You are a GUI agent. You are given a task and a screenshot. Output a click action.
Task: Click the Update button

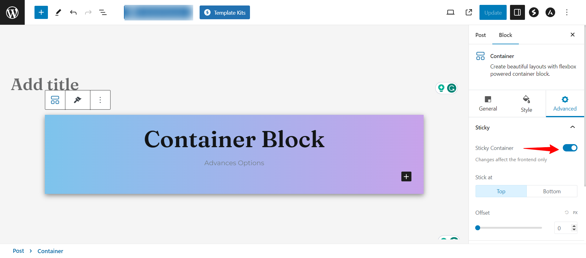[x=493, y=13]
